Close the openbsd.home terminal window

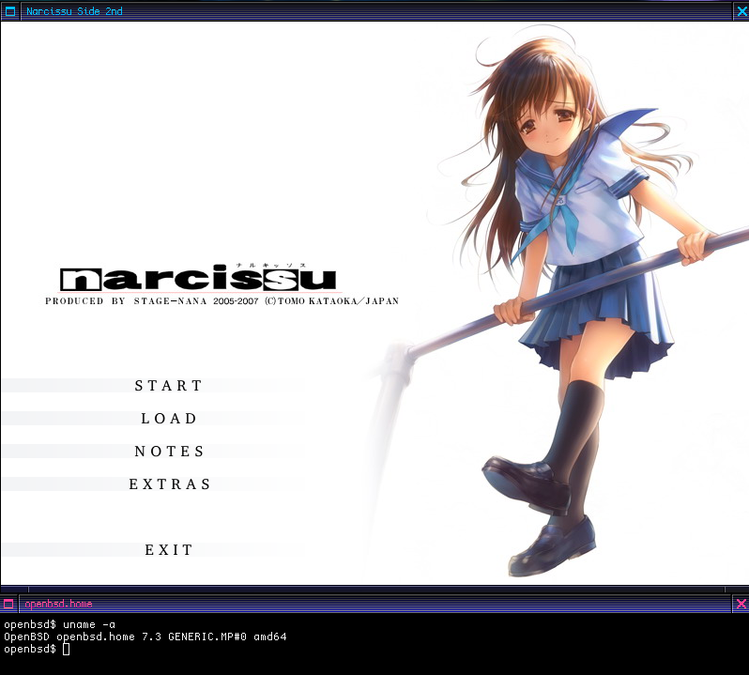tap(740, 604)
